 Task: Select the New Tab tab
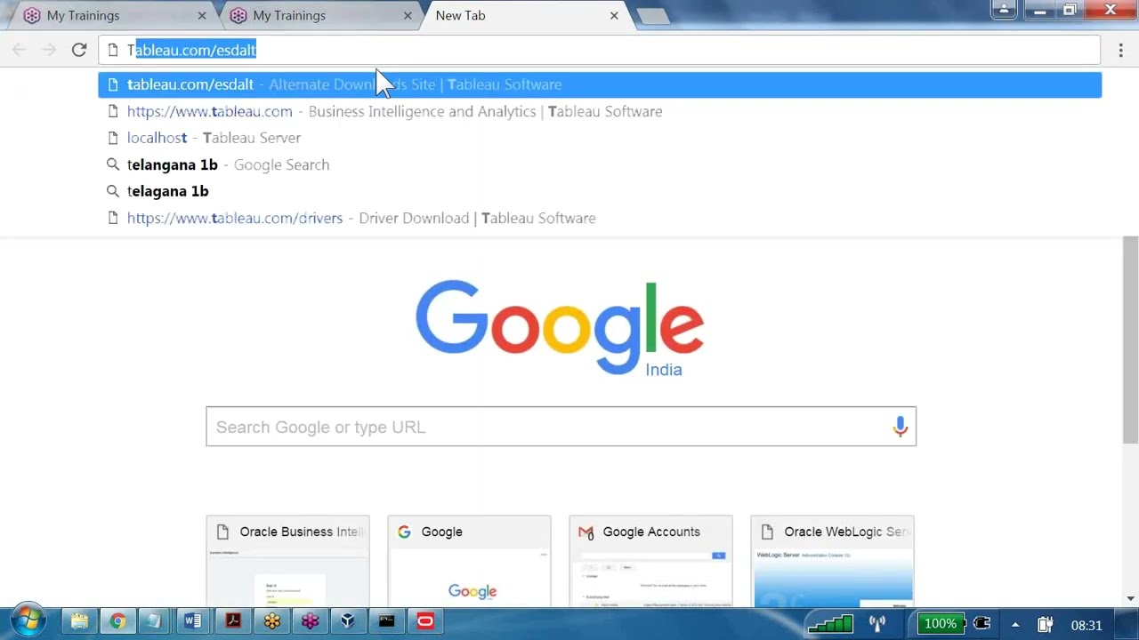pyautogui.click(x=527, y=15)
